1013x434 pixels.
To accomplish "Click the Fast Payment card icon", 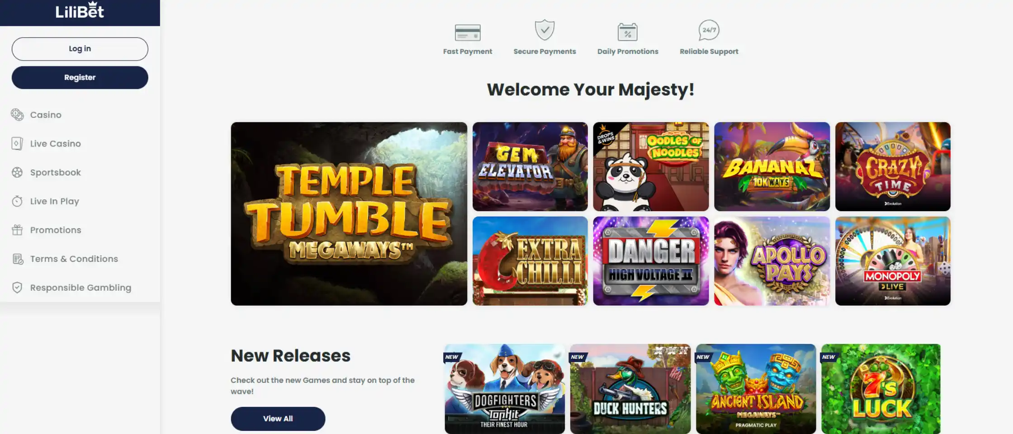I will (468, 33).
